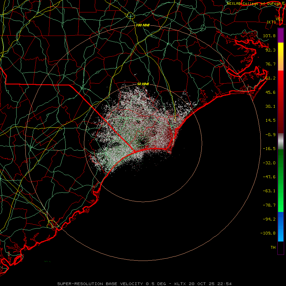Screen dimensions: 286x286
Task: Click the 61.2 legend value
Action: click(x=270, y=78)
